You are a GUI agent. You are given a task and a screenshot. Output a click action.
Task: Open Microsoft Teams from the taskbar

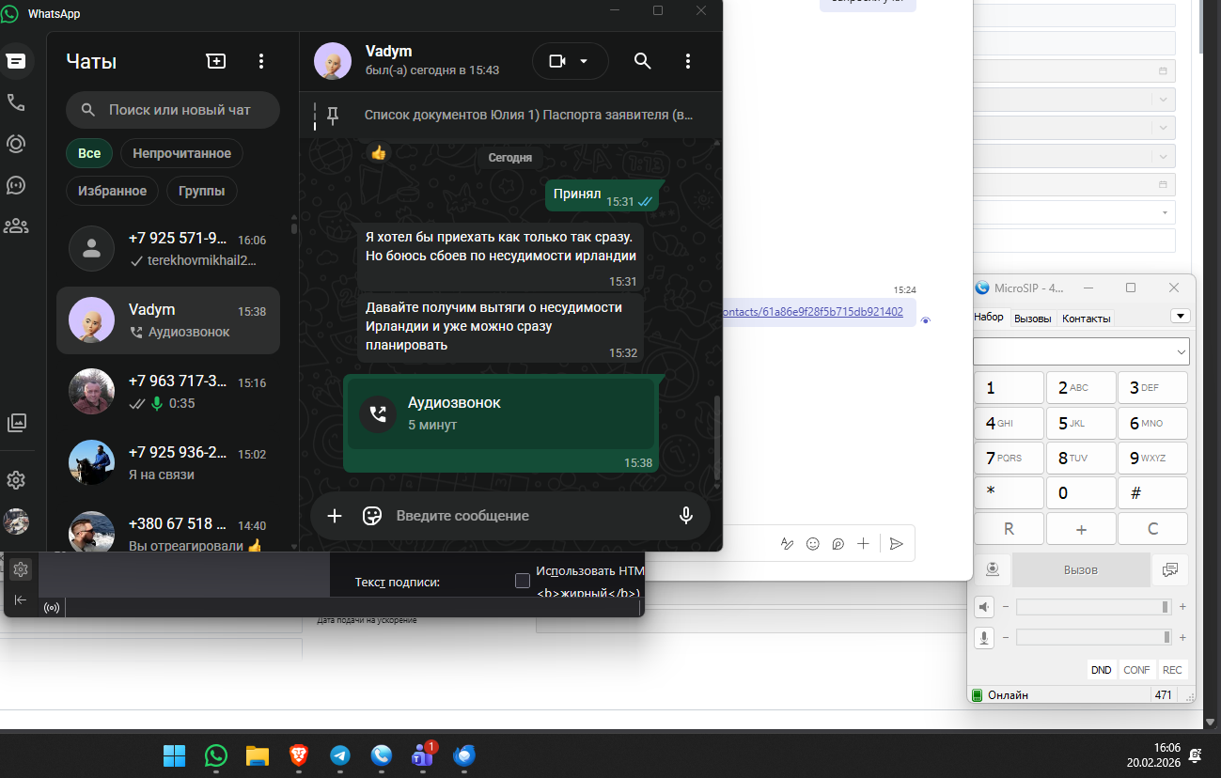(x=423, y=755)
